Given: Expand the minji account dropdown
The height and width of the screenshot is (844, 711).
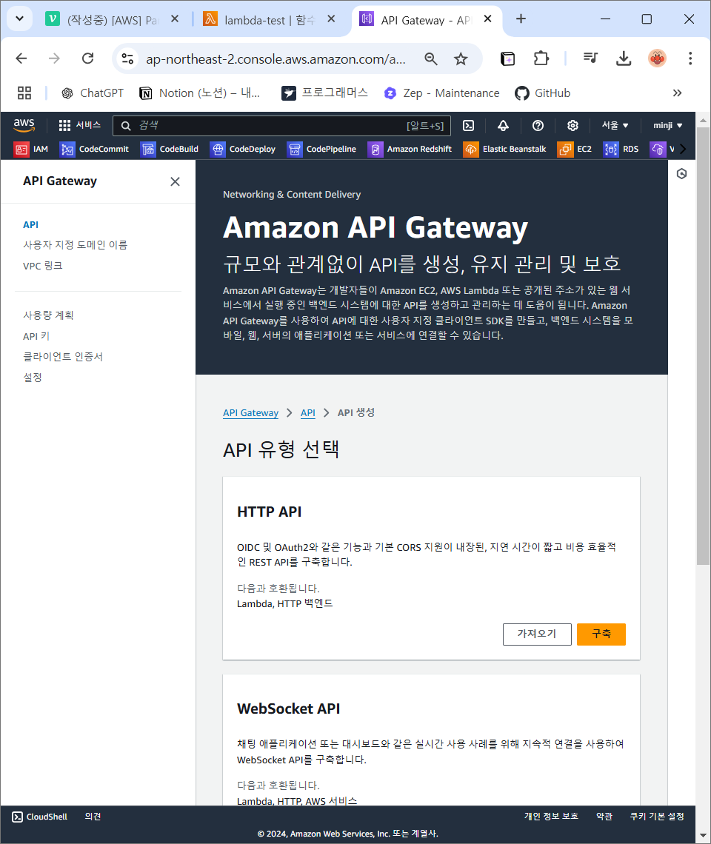Looking at the screenshot, I should coord(668,125).
